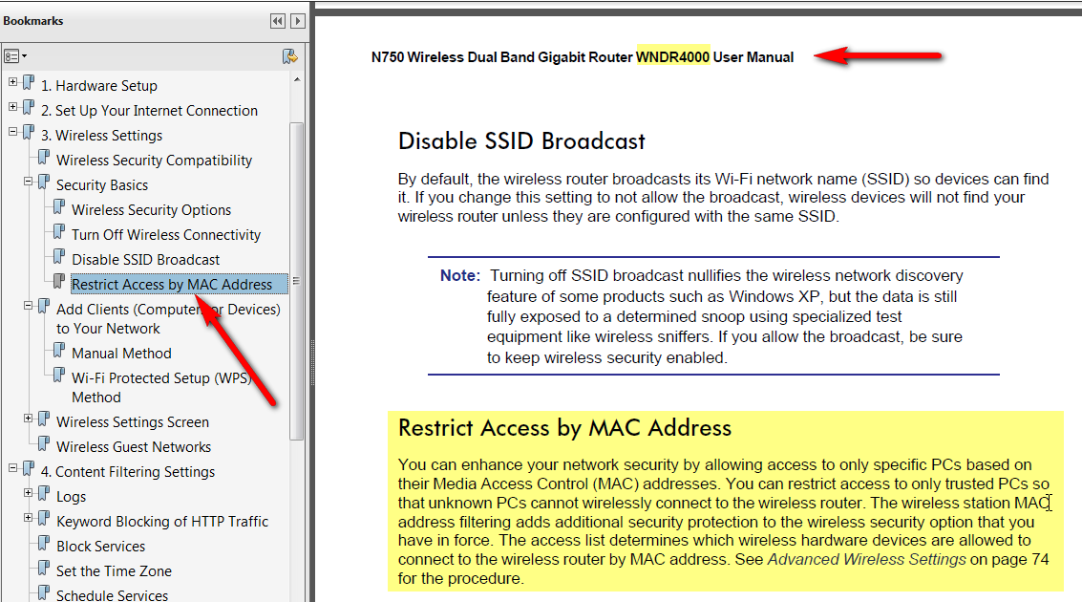Click the Restrict Access by MAC Address heading
The image size is (1082, 602).
point(564,428)
